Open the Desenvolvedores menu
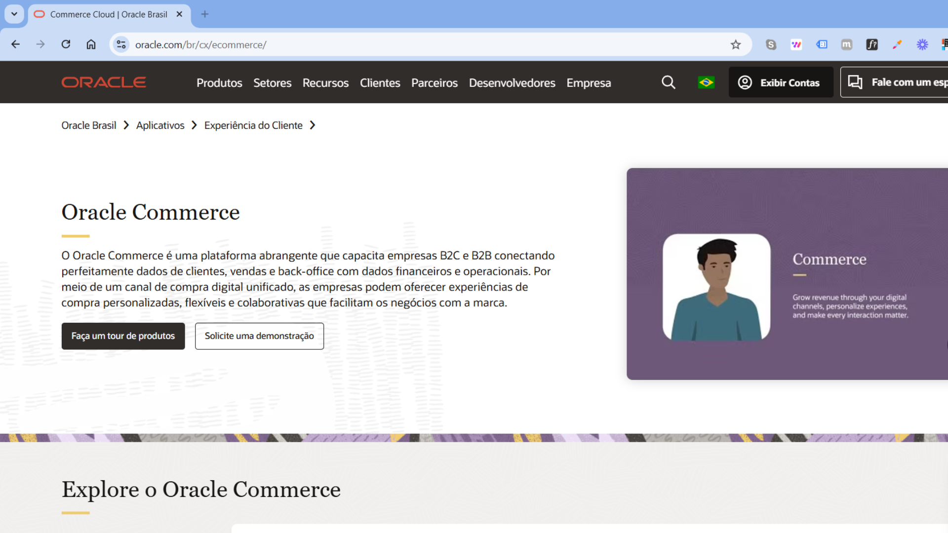The image size is (948, 533). [512, 83]
